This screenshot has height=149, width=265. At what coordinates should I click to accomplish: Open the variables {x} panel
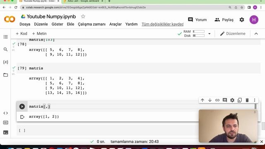[x=5, y=62]
